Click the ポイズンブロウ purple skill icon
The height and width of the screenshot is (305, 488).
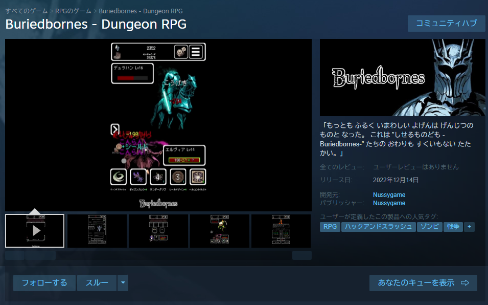tap(138, 177)
